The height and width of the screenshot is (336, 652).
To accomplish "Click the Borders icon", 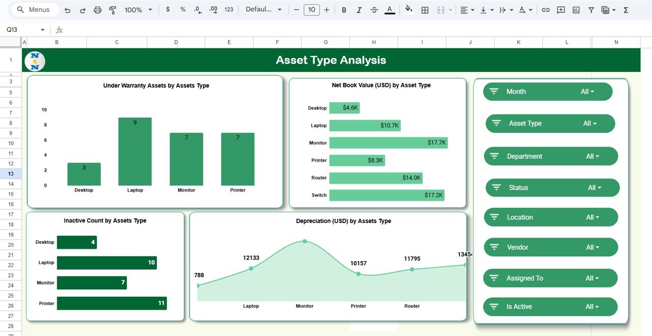I will pos(425,10).
